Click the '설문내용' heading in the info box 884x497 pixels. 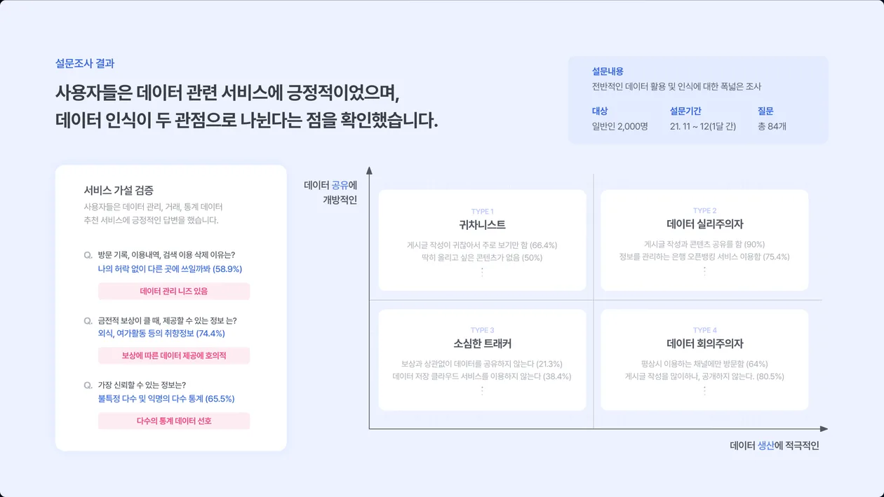(x=608, y=72)
